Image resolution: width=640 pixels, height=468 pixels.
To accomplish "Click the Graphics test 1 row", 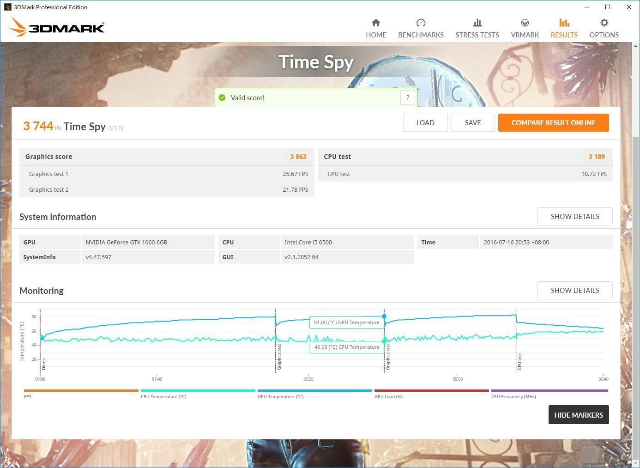I will click(x=167, y=174).
